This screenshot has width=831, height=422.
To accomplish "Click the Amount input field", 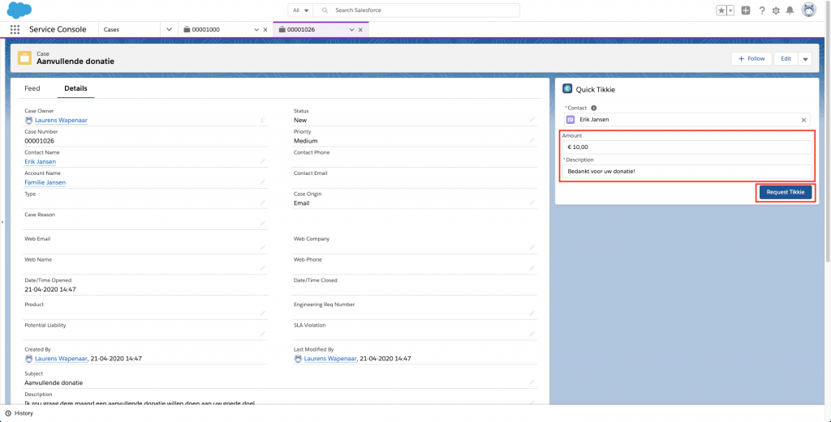I will pos(687,147).
